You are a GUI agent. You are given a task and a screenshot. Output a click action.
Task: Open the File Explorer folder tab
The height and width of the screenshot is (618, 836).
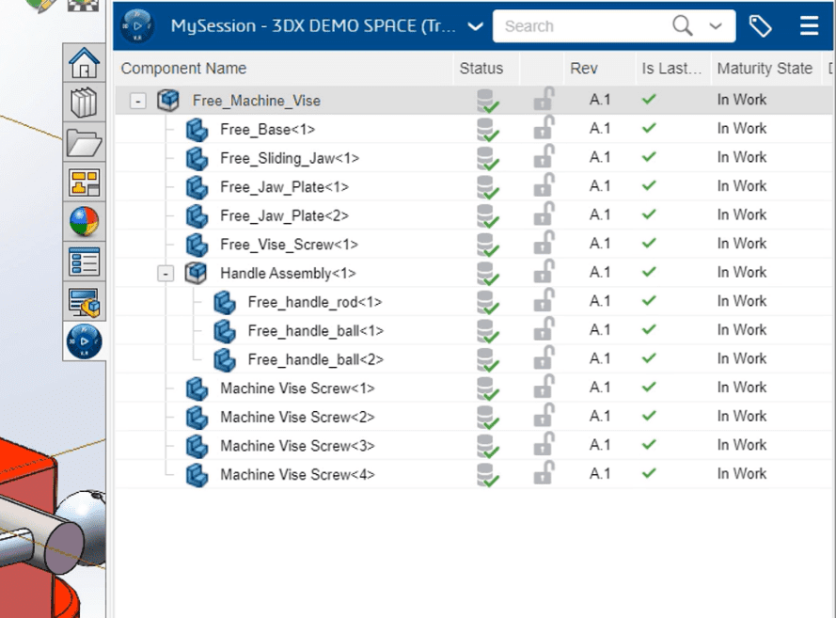click(x=85, y=142)
